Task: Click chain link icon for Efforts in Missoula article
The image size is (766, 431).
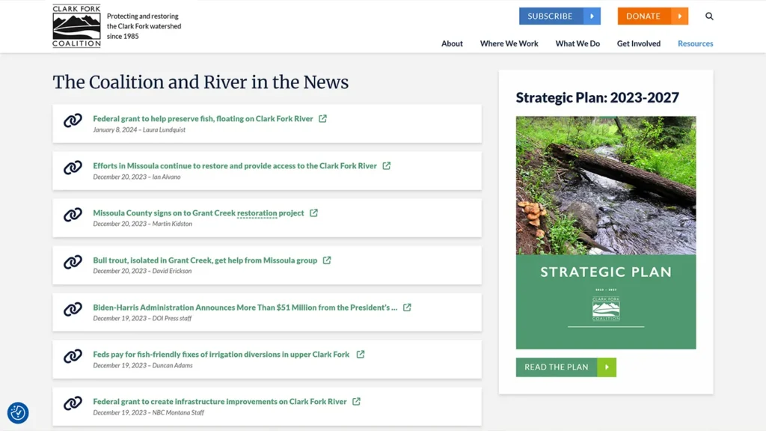Action: tap(73, 168)
